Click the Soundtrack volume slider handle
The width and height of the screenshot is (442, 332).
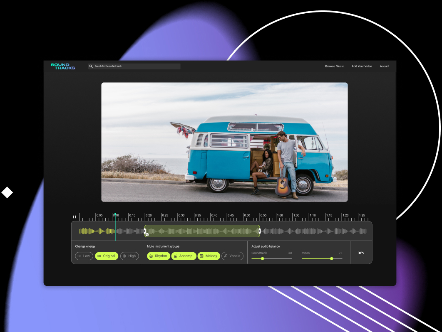coord(262,258)
